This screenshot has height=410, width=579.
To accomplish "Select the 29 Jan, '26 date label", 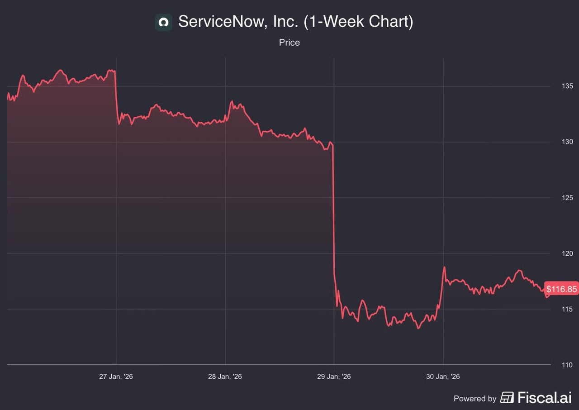I will pos(334,377).
